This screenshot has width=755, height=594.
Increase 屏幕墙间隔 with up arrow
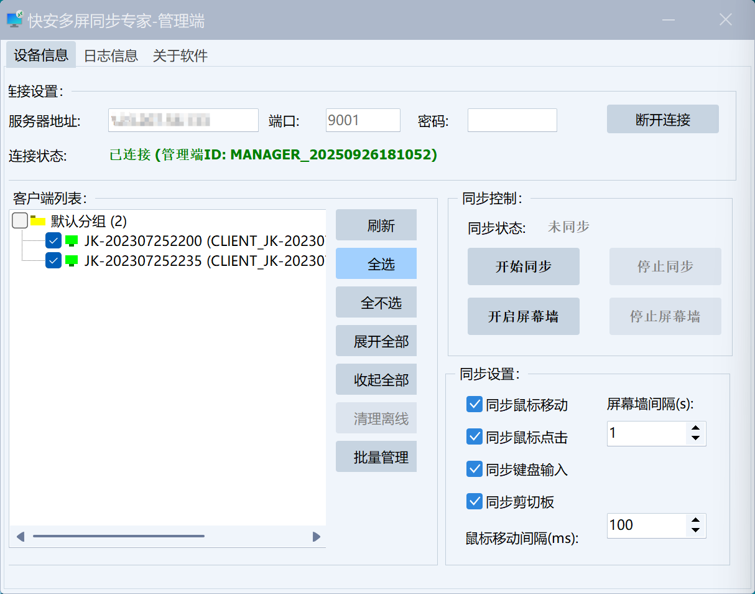click(x=695, y=428)
